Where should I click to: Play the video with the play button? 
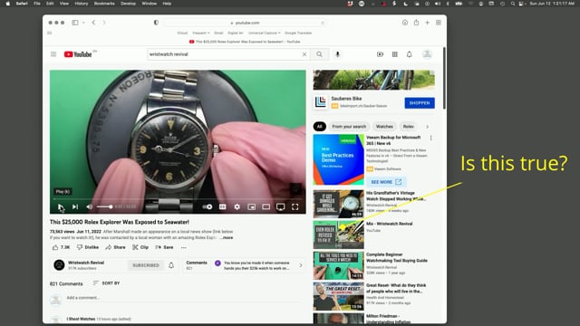(61, 207)
